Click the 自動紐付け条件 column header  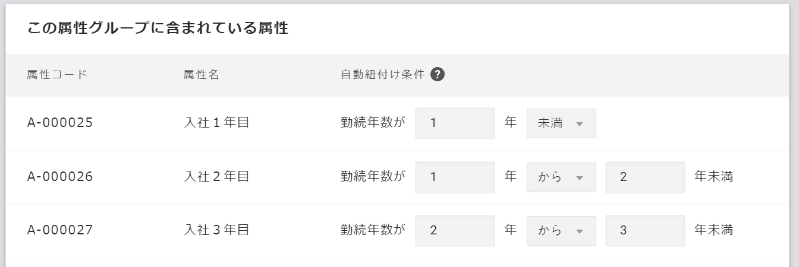point(382,75)
